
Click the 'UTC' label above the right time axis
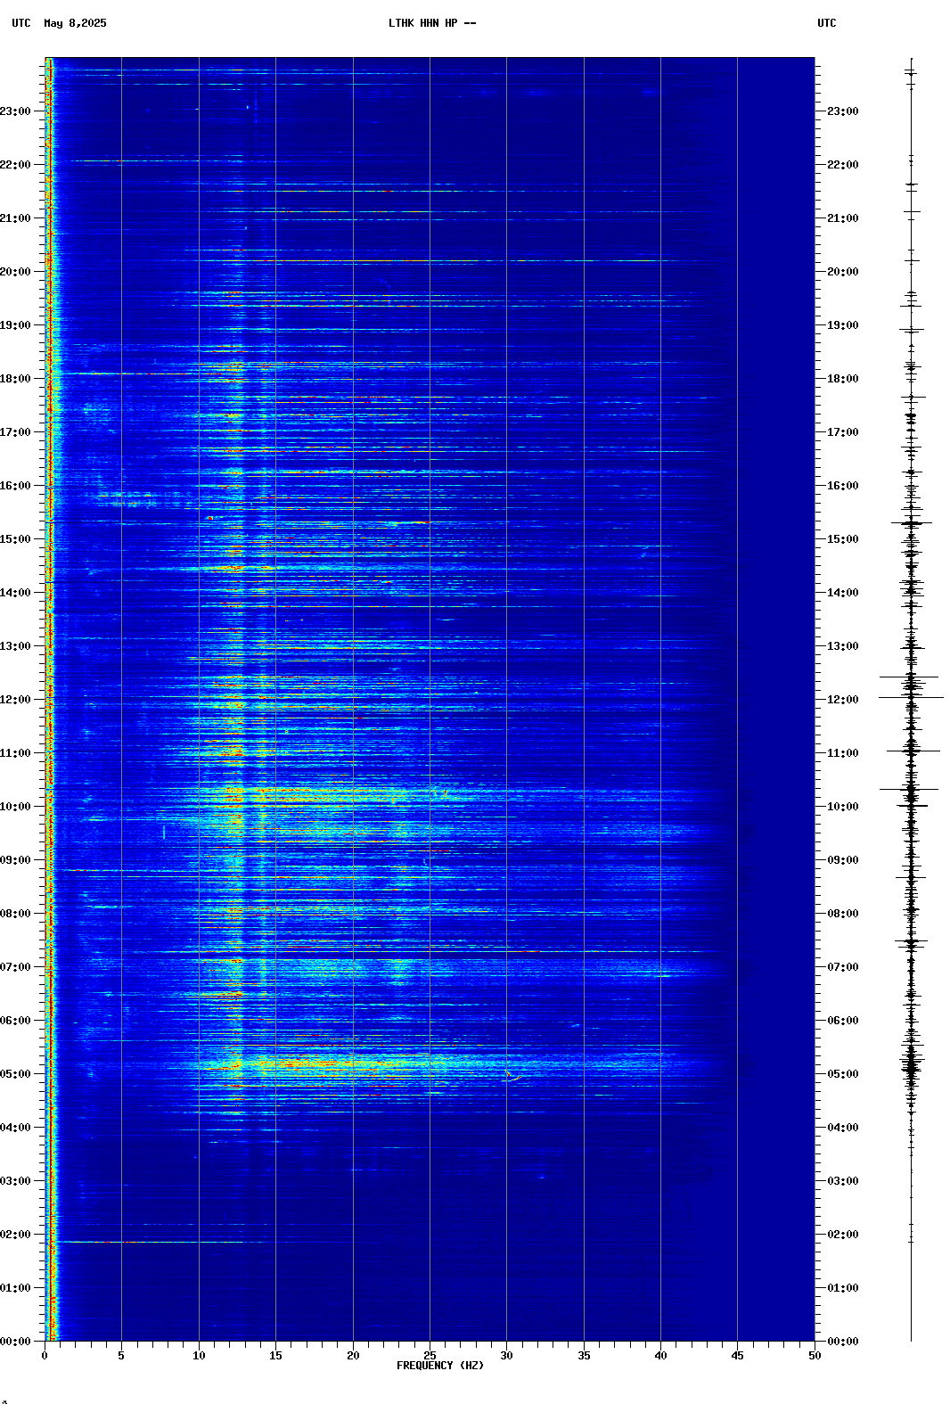tap(827, 23)
